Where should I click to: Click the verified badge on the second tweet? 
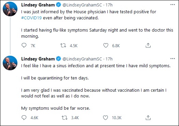pyautogui.click(x=59, y=59)
